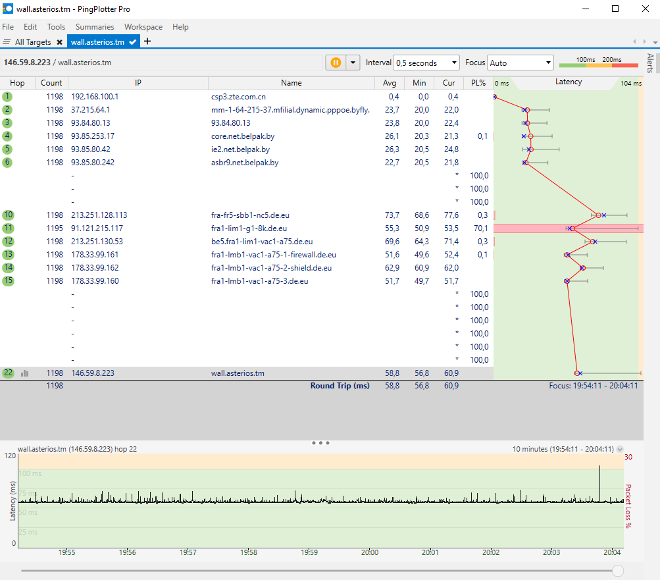
Task: Click IP address 213.251.130.53
Action: coord(97,242)
